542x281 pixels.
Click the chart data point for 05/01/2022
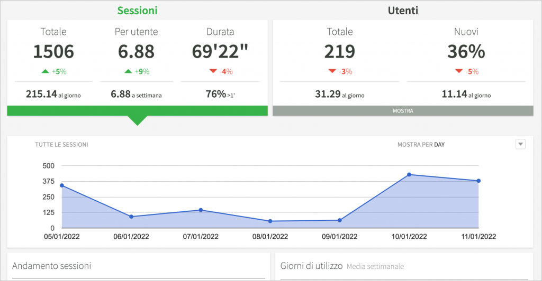click(x=62, y=185)
